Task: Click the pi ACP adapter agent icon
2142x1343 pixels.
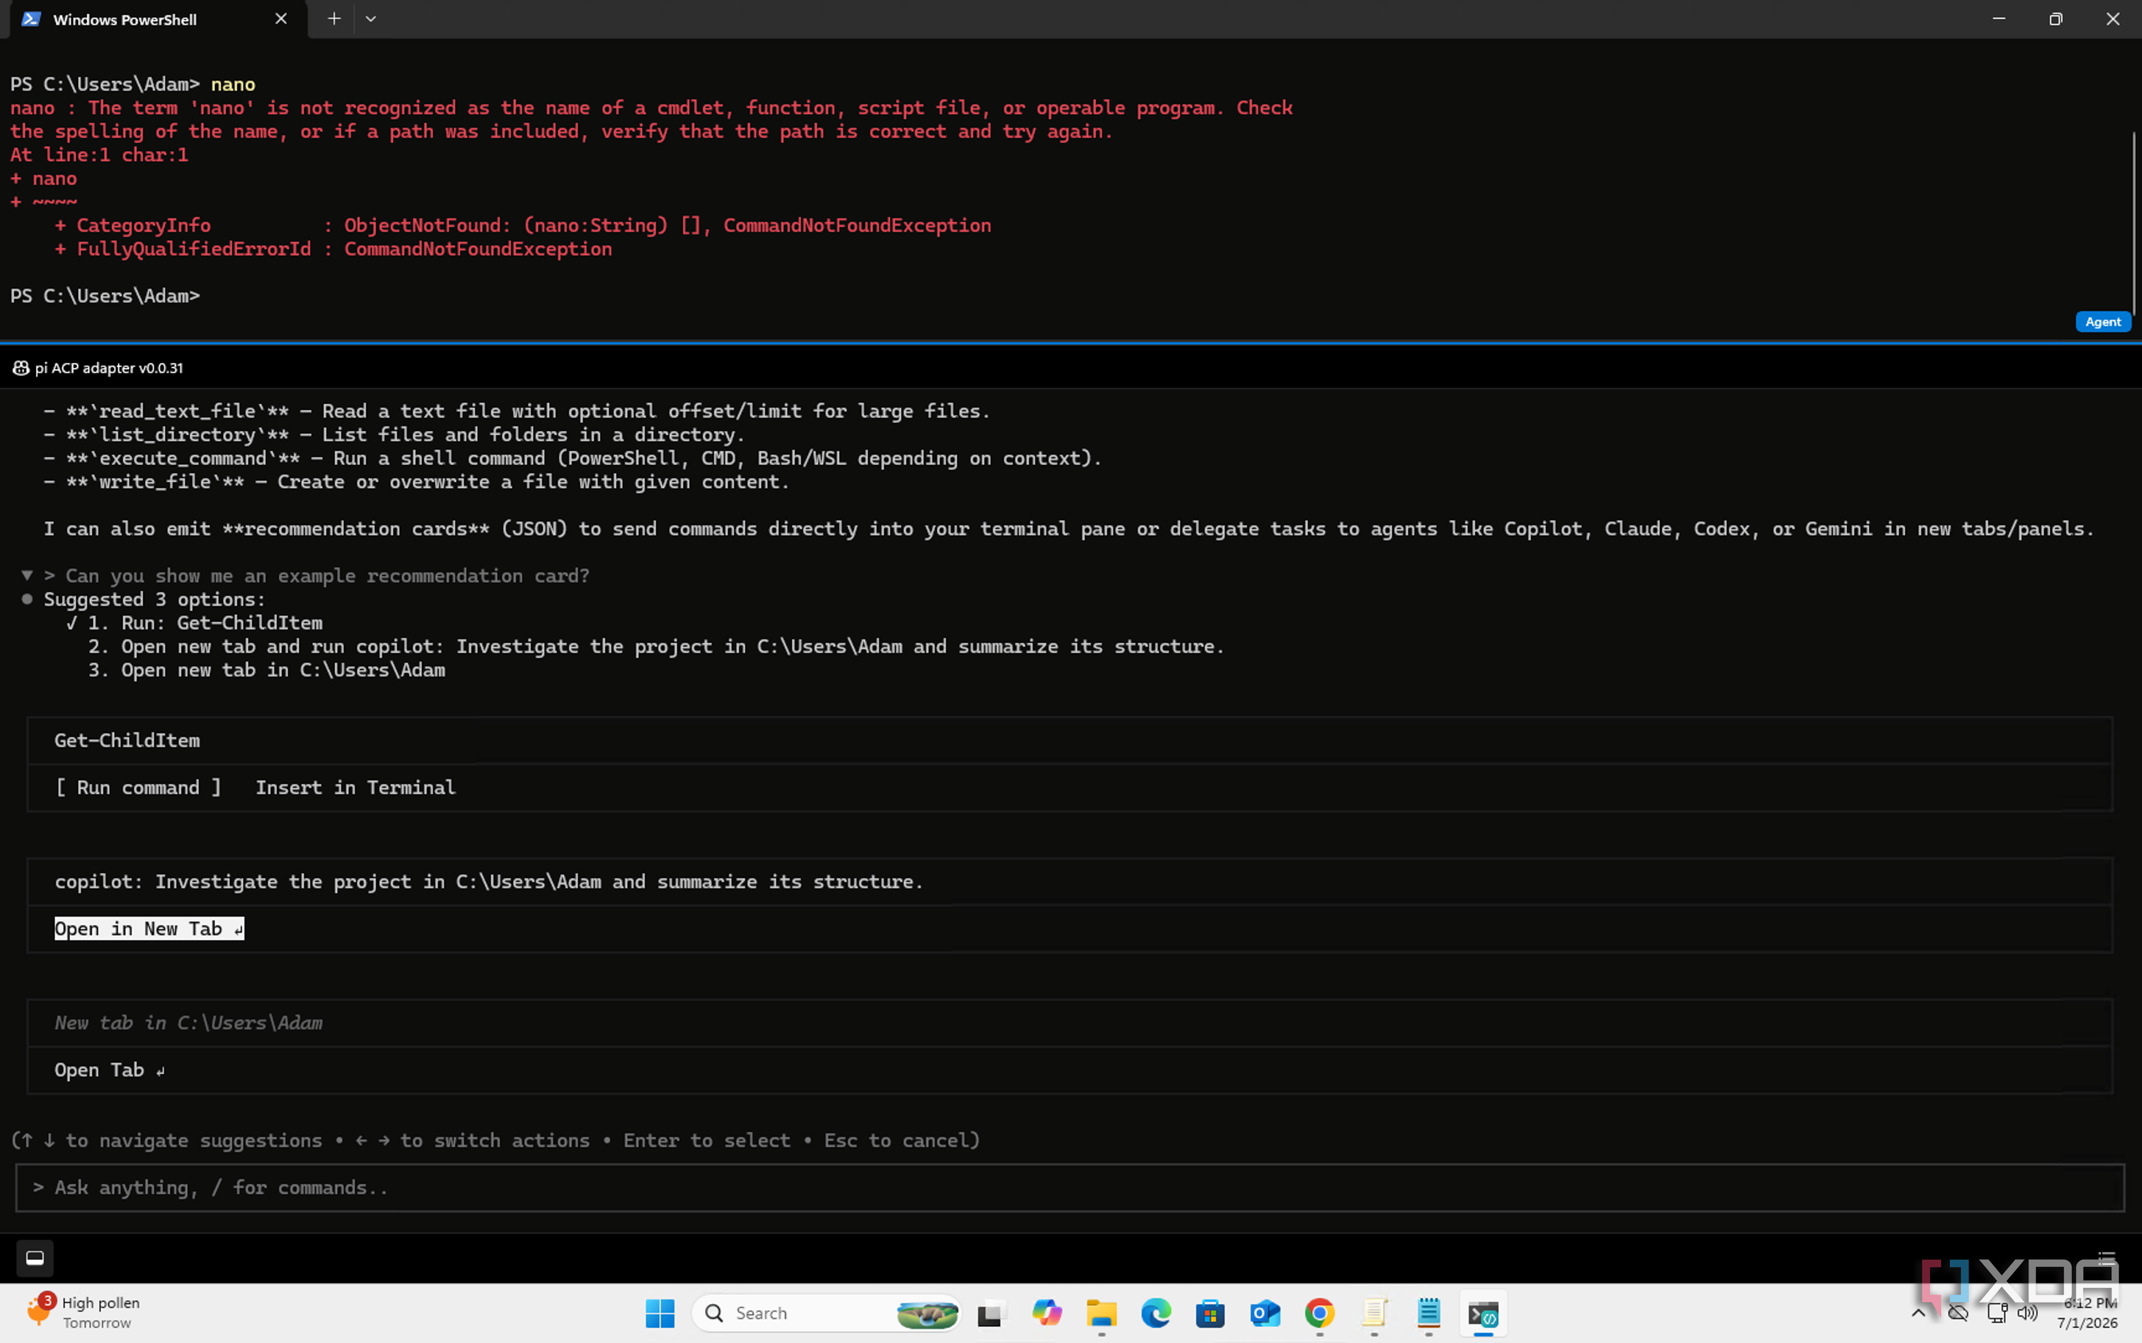Action: [20, 368]
